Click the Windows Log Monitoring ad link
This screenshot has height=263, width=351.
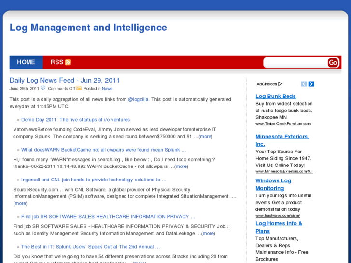tap(273, 184)
